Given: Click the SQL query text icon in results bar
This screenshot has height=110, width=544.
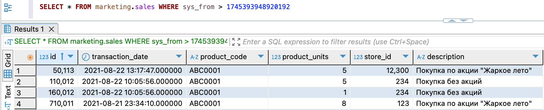Looking at the screenshot, I should tap(9, 42).
